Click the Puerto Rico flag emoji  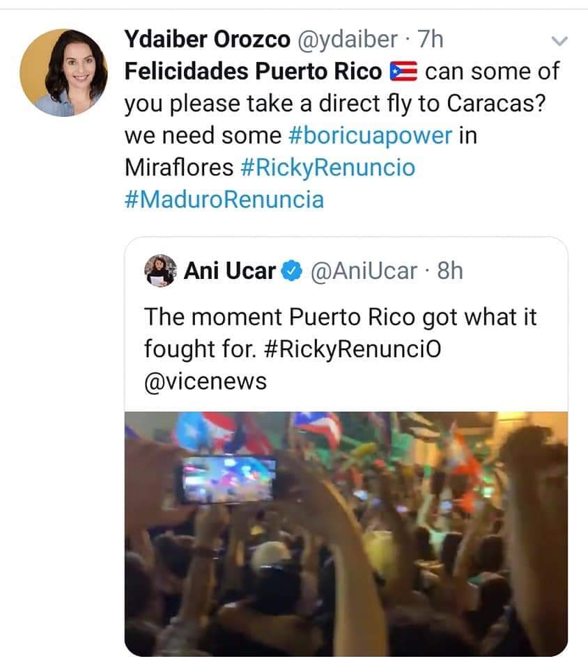(403, 72)
